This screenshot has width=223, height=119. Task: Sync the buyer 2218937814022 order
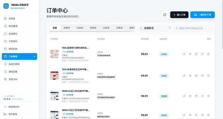(202, 96)
